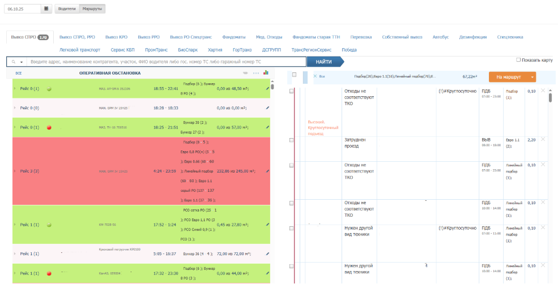Remove the Затруднен проезд row with its X icon

click(543, 140)
